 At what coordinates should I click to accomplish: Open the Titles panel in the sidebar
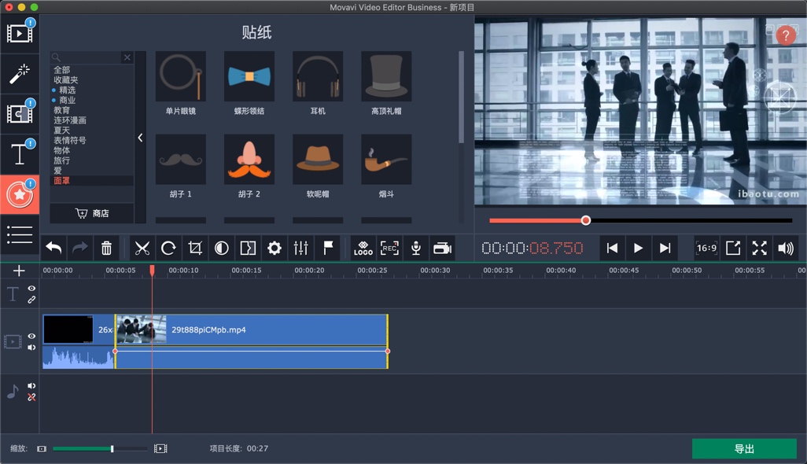point(19,154)
